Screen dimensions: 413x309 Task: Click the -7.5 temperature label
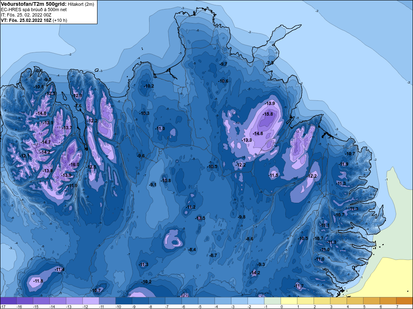pyautogui.click(x=270, y=63)
